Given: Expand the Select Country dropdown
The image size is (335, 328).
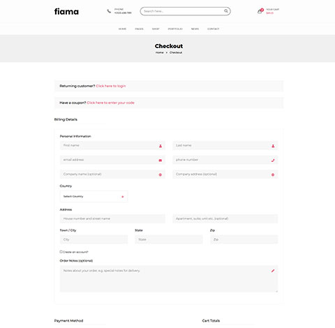Looking at the screenshot, I should [x=94, y=197].
